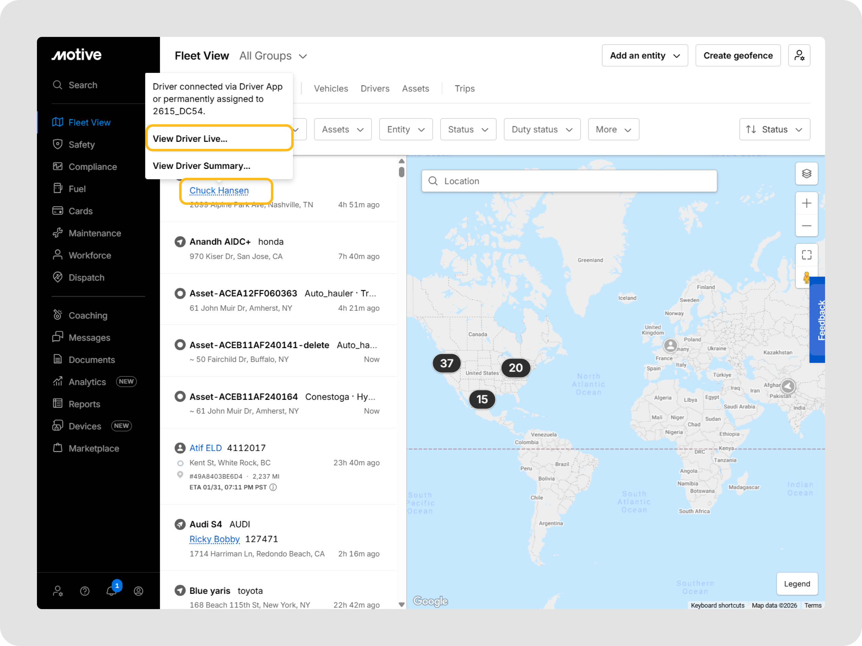Click the Location search field
Screen dimensions: 862x646
[569, 181]
